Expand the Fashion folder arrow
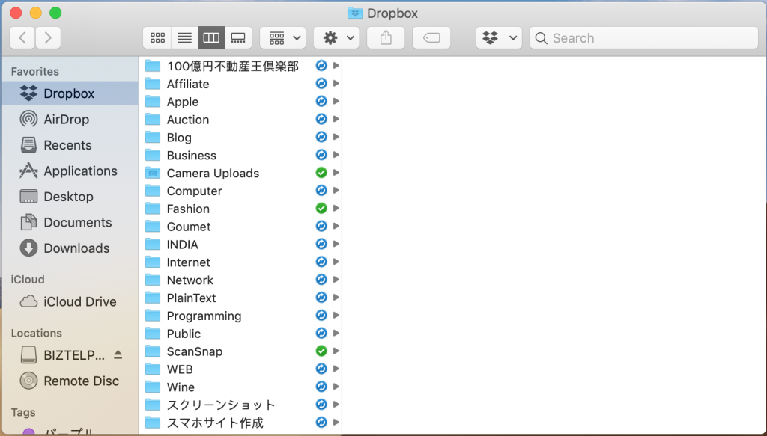767x436 pixels. tap(336, 209)
